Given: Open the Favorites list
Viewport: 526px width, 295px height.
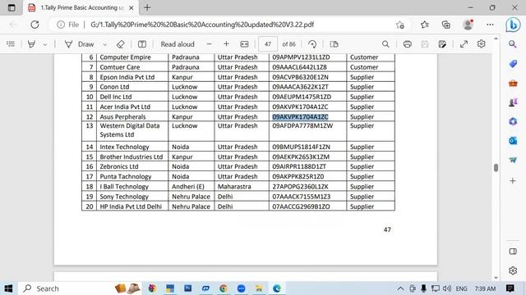Looking at the screenshot, I should [x=425, y=25].
